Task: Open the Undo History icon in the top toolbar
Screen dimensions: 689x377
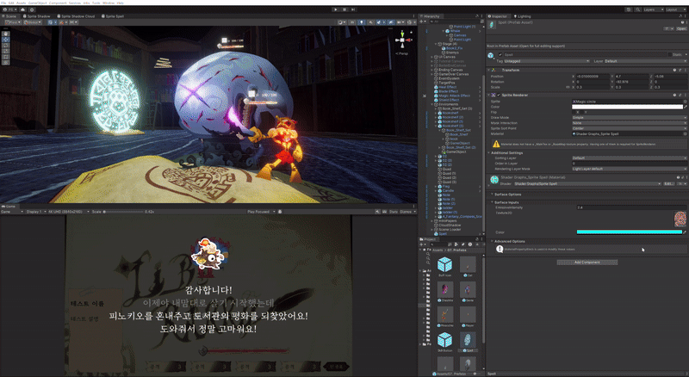Action: (x=629, y=9)
